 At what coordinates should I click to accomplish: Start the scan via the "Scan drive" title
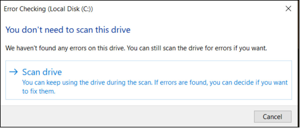pos(42,72)
